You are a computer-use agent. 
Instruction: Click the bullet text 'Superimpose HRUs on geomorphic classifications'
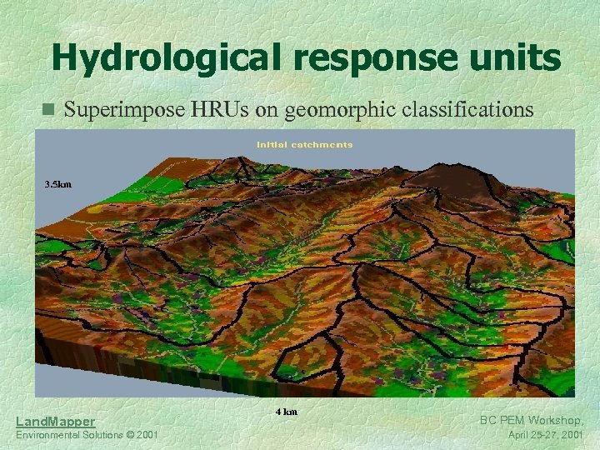coord(298,109)
